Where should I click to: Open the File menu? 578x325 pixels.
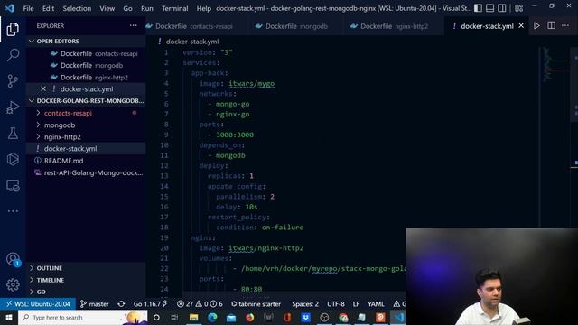pyautogui.click(x=28, y=8)
